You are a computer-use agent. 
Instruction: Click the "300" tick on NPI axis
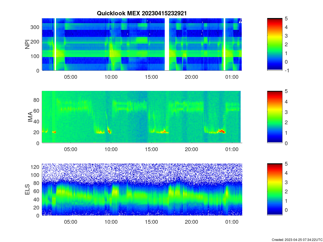35,27
